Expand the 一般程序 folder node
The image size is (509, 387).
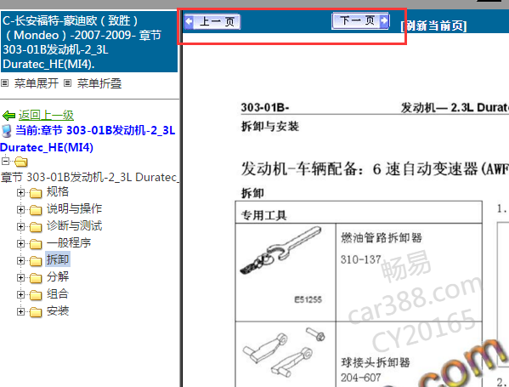point(20,244)
